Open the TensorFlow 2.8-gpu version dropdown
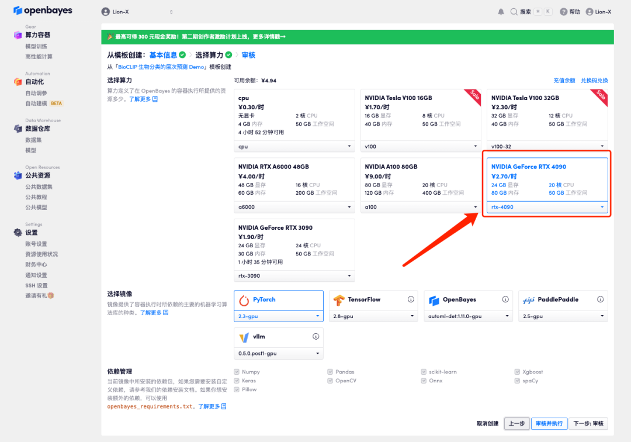Viewport: 631px width, 442px height. 373,316
